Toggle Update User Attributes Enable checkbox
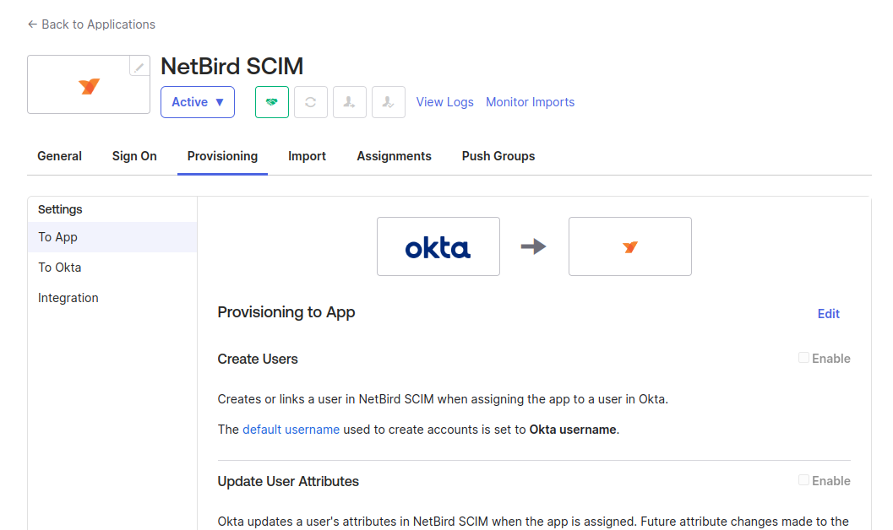Viewport: 893px width, 530px height. tap(804, 480)
